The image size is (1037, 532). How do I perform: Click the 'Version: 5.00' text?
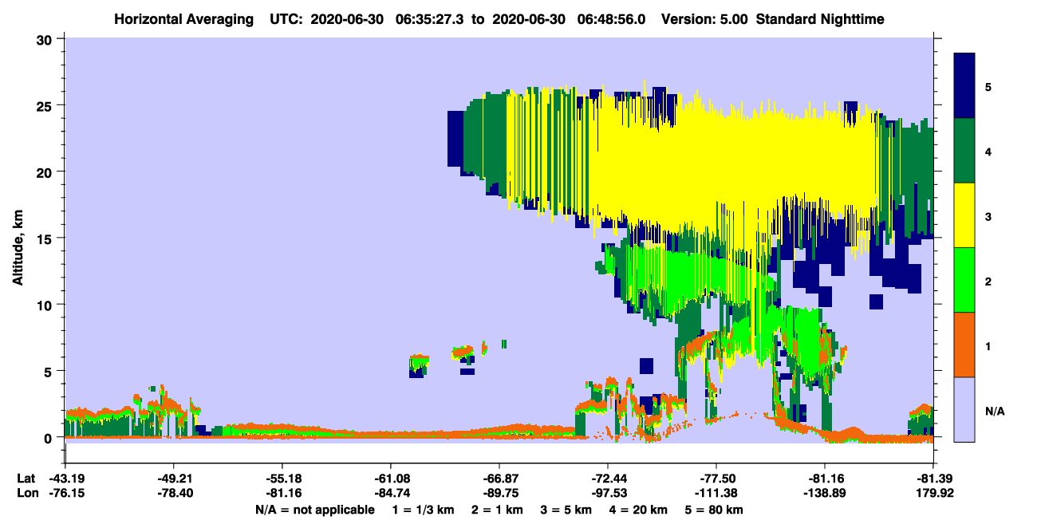point(704,19)
